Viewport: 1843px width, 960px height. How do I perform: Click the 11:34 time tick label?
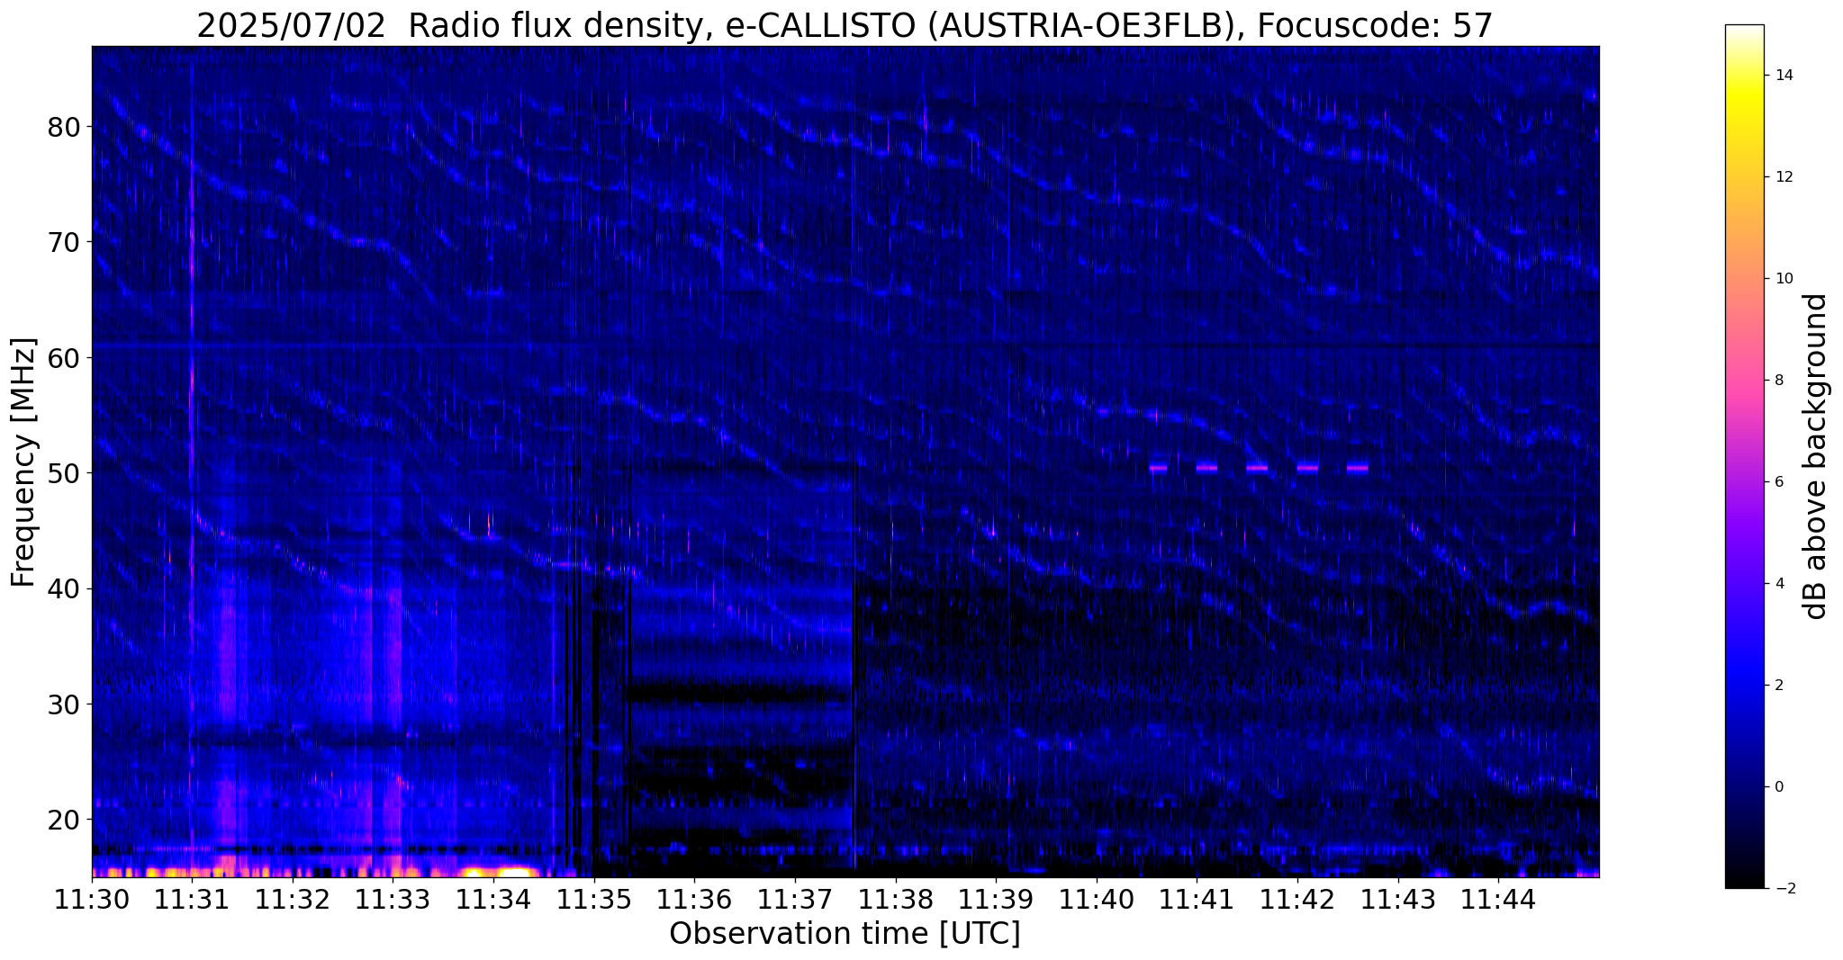click(493, 899)
